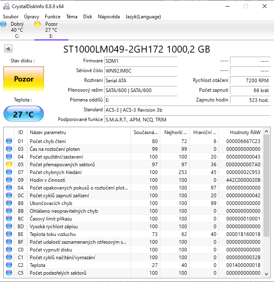Click the previous disk arrow button

8,49
